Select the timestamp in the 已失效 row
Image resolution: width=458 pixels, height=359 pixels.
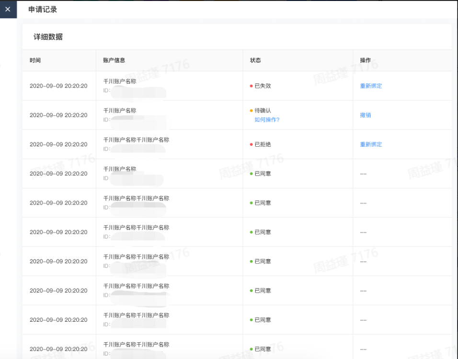click(58, 86)
